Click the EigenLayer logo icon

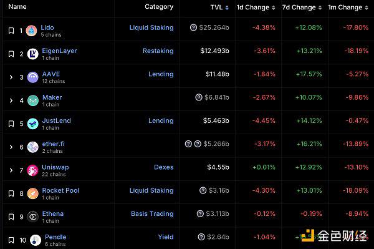coord(32,54)
